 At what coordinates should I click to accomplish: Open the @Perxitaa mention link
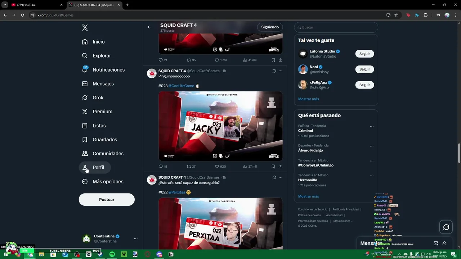pyautogui.click(x=177, y=192)
